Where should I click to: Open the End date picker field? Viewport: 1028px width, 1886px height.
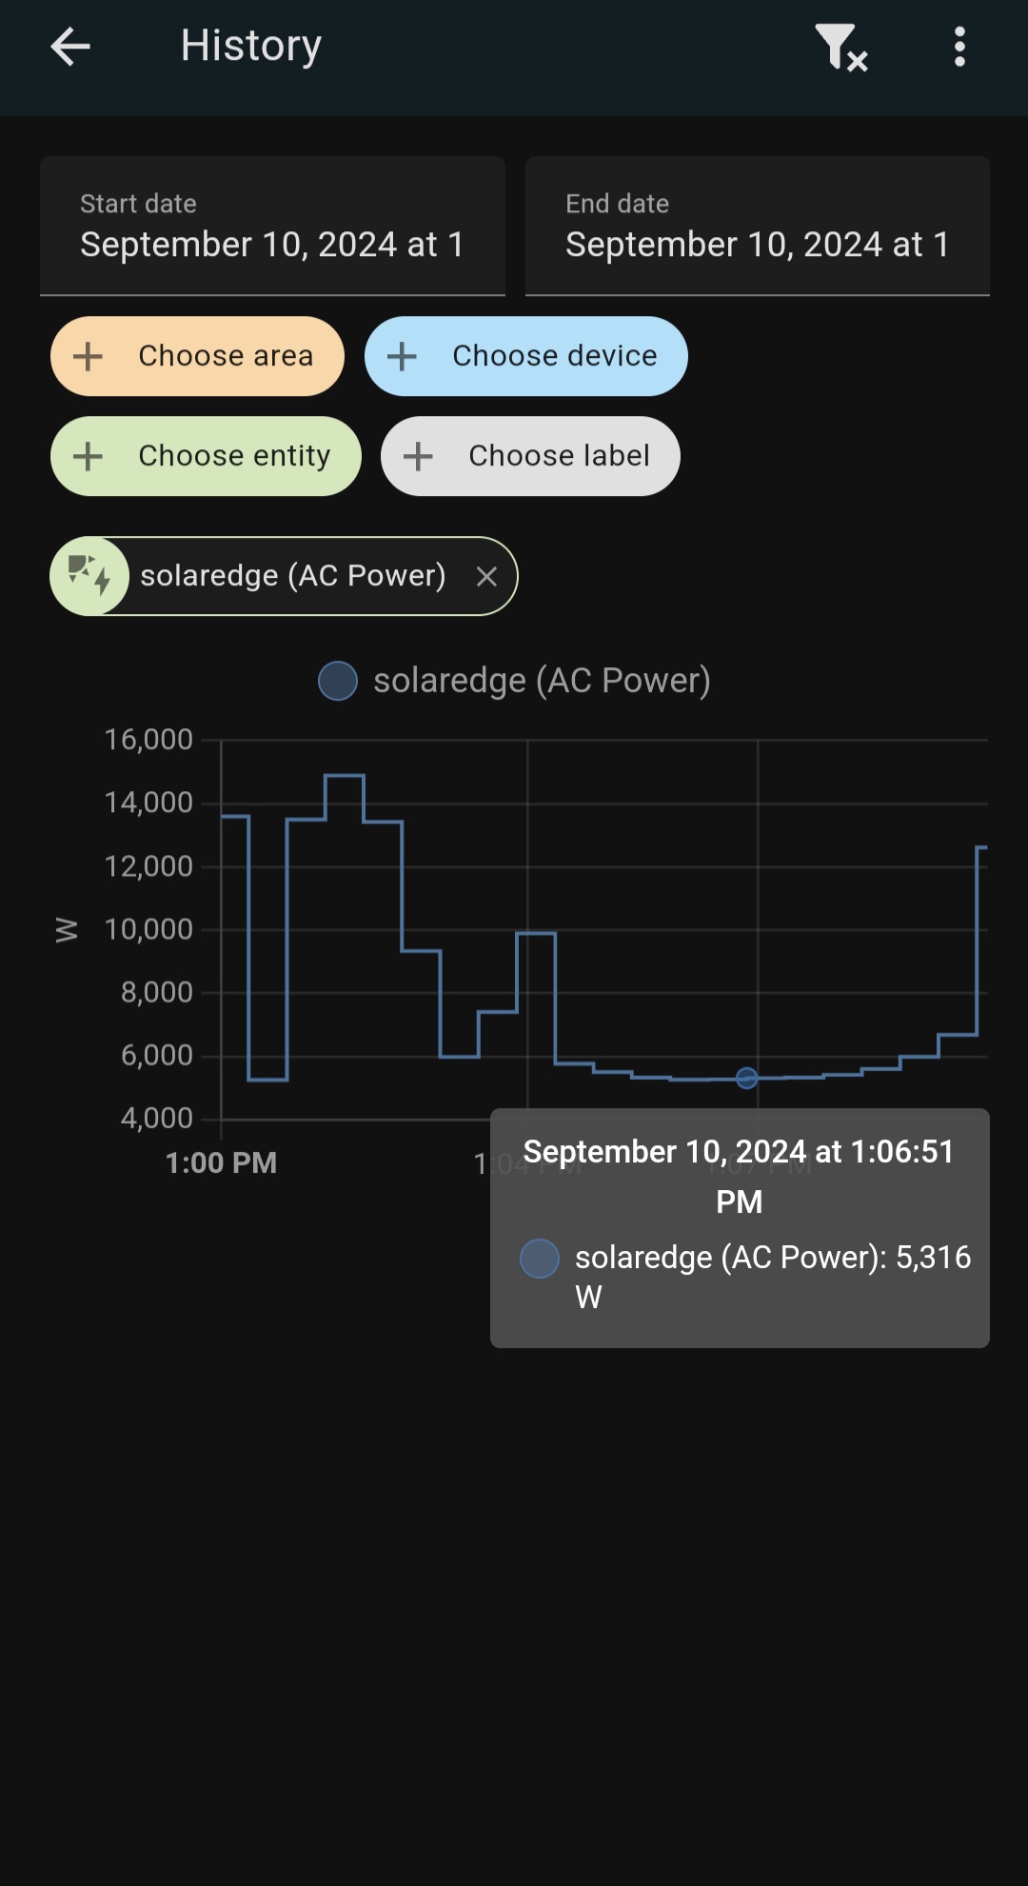(x=758, y=227)
